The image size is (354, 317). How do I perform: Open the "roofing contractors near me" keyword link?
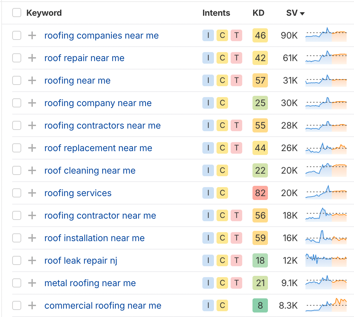pyautogui.click(x=102, y=125)
